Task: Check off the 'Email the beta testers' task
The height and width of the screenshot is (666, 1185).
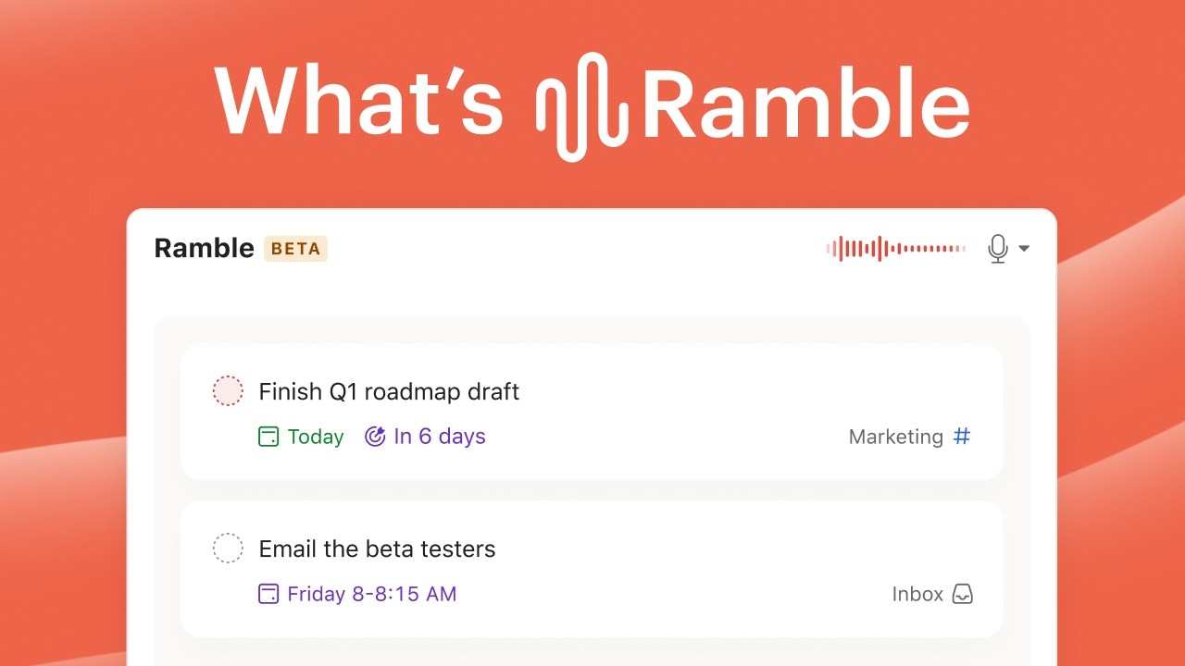Action: pos(228,548)
